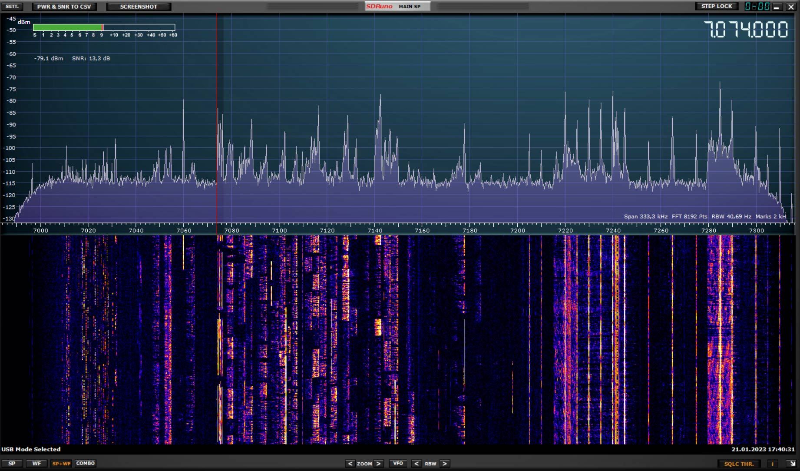Viewport: 800px width, 471px height.
Task: Center on VFO using the VFO button
Action: click(398, 464)
